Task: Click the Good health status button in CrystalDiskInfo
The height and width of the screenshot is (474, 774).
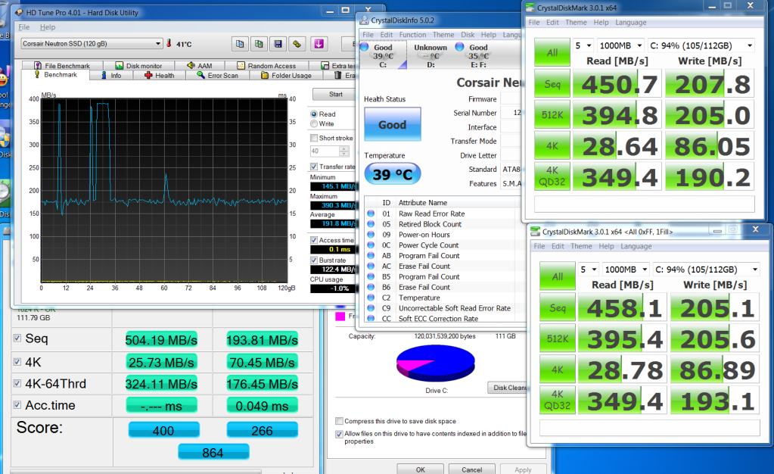Action: click(393, 124)
